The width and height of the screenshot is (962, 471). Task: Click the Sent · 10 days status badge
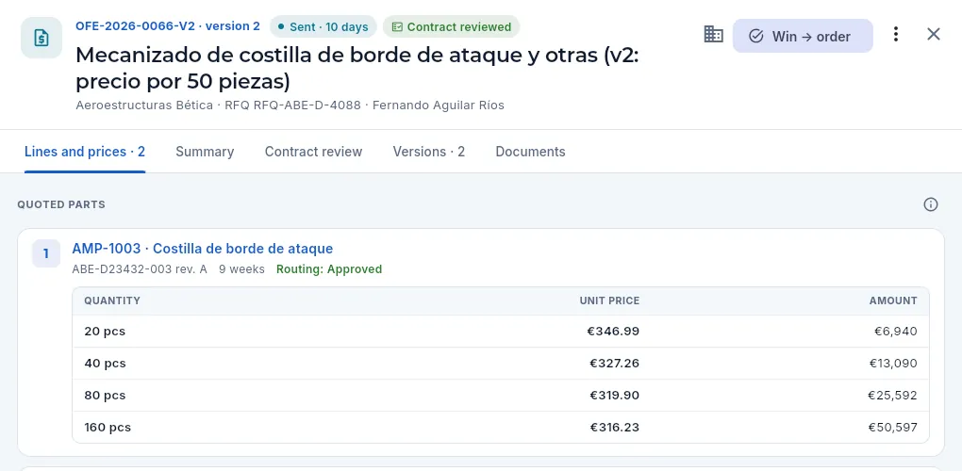[x=323, y=27]
